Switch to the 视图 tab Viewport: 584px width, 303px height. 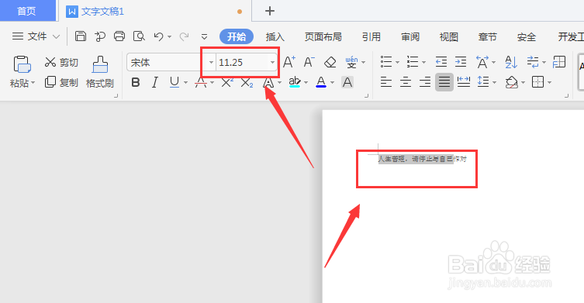(x=449, y=36)
